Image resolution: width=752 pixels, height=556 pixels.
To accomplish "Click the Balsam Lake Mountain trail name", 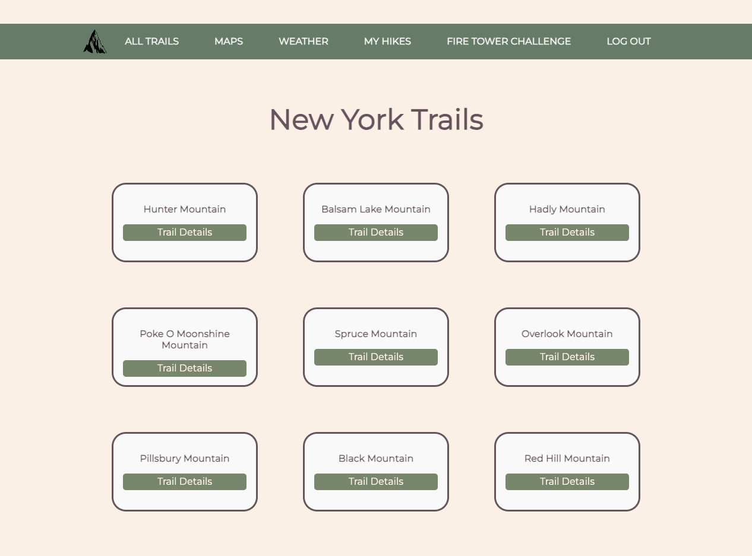I will pyautogui.click(x=376, y=209).
